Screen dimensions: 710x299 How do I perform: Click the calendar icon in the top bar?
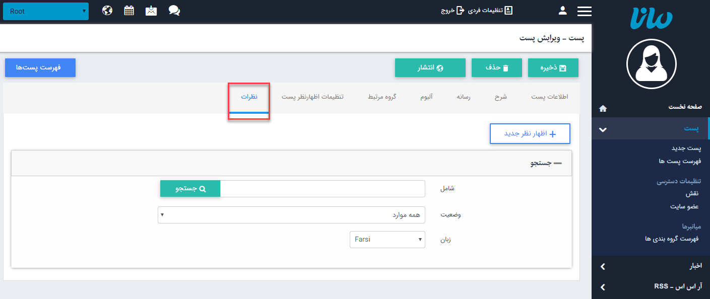point(128,10)
